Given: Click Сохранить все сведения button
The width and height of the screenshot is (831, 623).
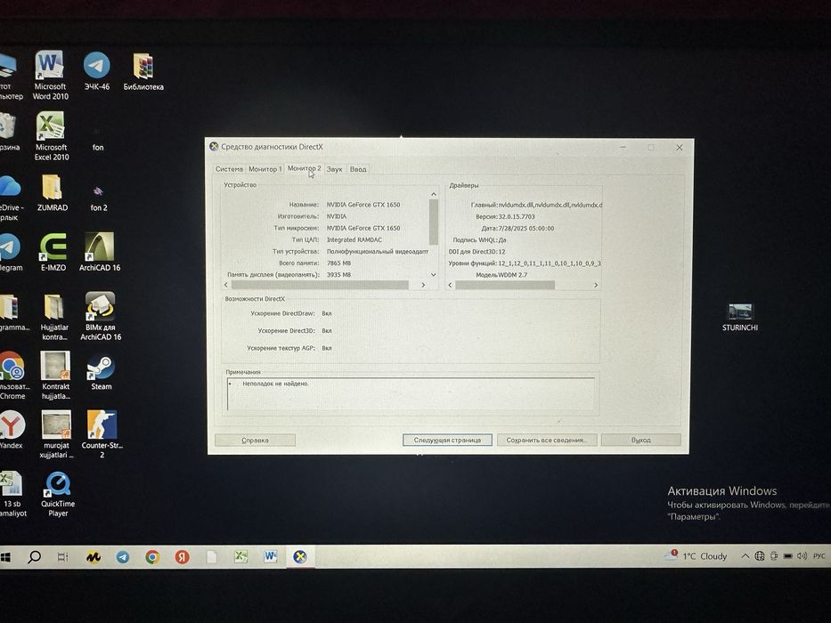Looking at the screenshot, I should coord(546,441).
